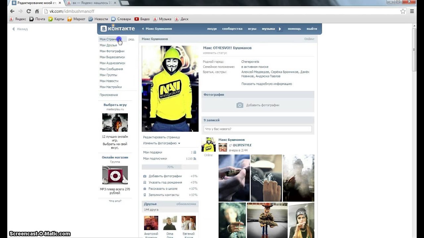This screenshot has height=238, width=424.
Task: Open the Видео bookmark
Action: (x=142, y=19)
